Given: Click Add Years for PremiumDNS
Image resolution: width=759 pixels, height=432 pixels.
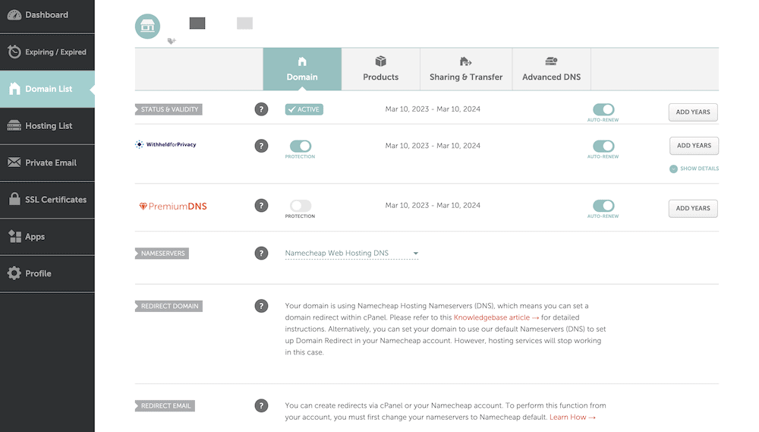Looking at the screenshot, I should (693, 208).
